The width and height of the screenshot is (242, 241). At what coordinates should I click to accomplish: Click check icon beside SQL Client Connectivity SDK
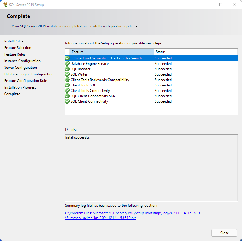pos(67,96)
